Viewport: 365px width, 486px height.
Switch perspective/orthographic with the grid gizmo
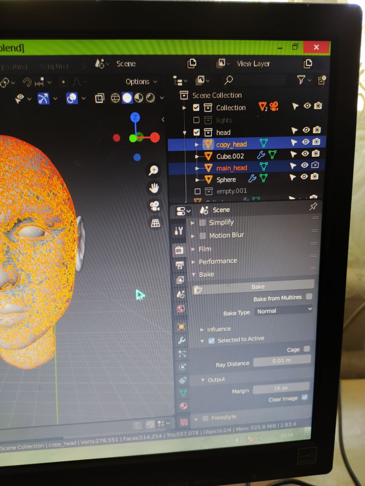pyautogui.click(x=155, y=223)
